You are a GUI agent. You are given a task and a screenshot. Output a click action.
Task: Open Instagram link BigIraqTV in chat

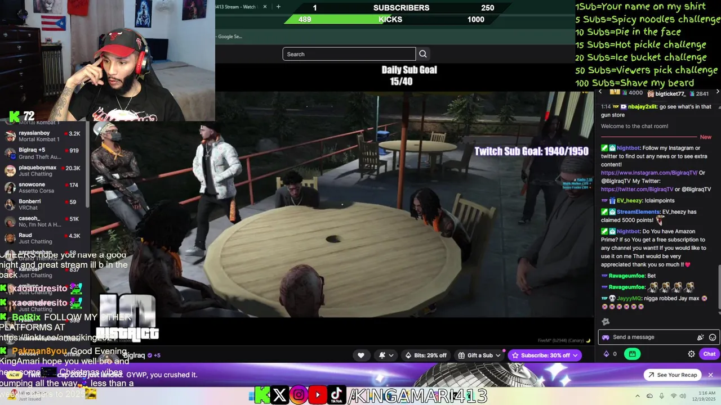click(x=649, y=173)
